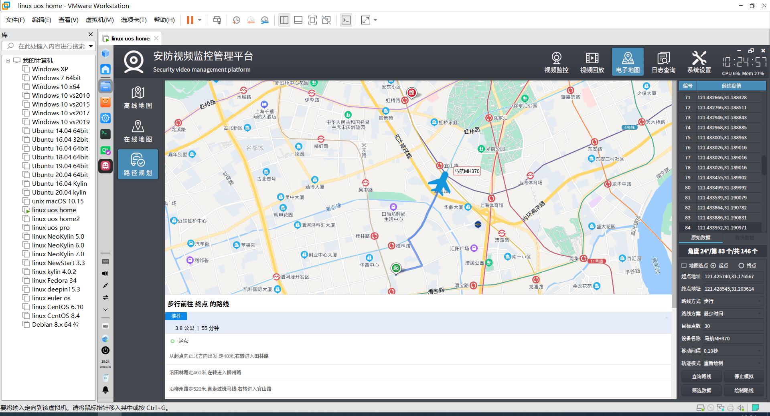Click the 停止模拟 stop simulation button
The image size is (770, 416).
(744, 376)
